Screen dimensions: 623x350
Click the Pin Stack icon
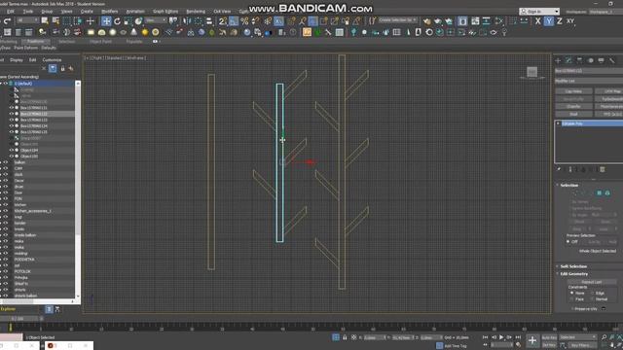coord(559,169)
